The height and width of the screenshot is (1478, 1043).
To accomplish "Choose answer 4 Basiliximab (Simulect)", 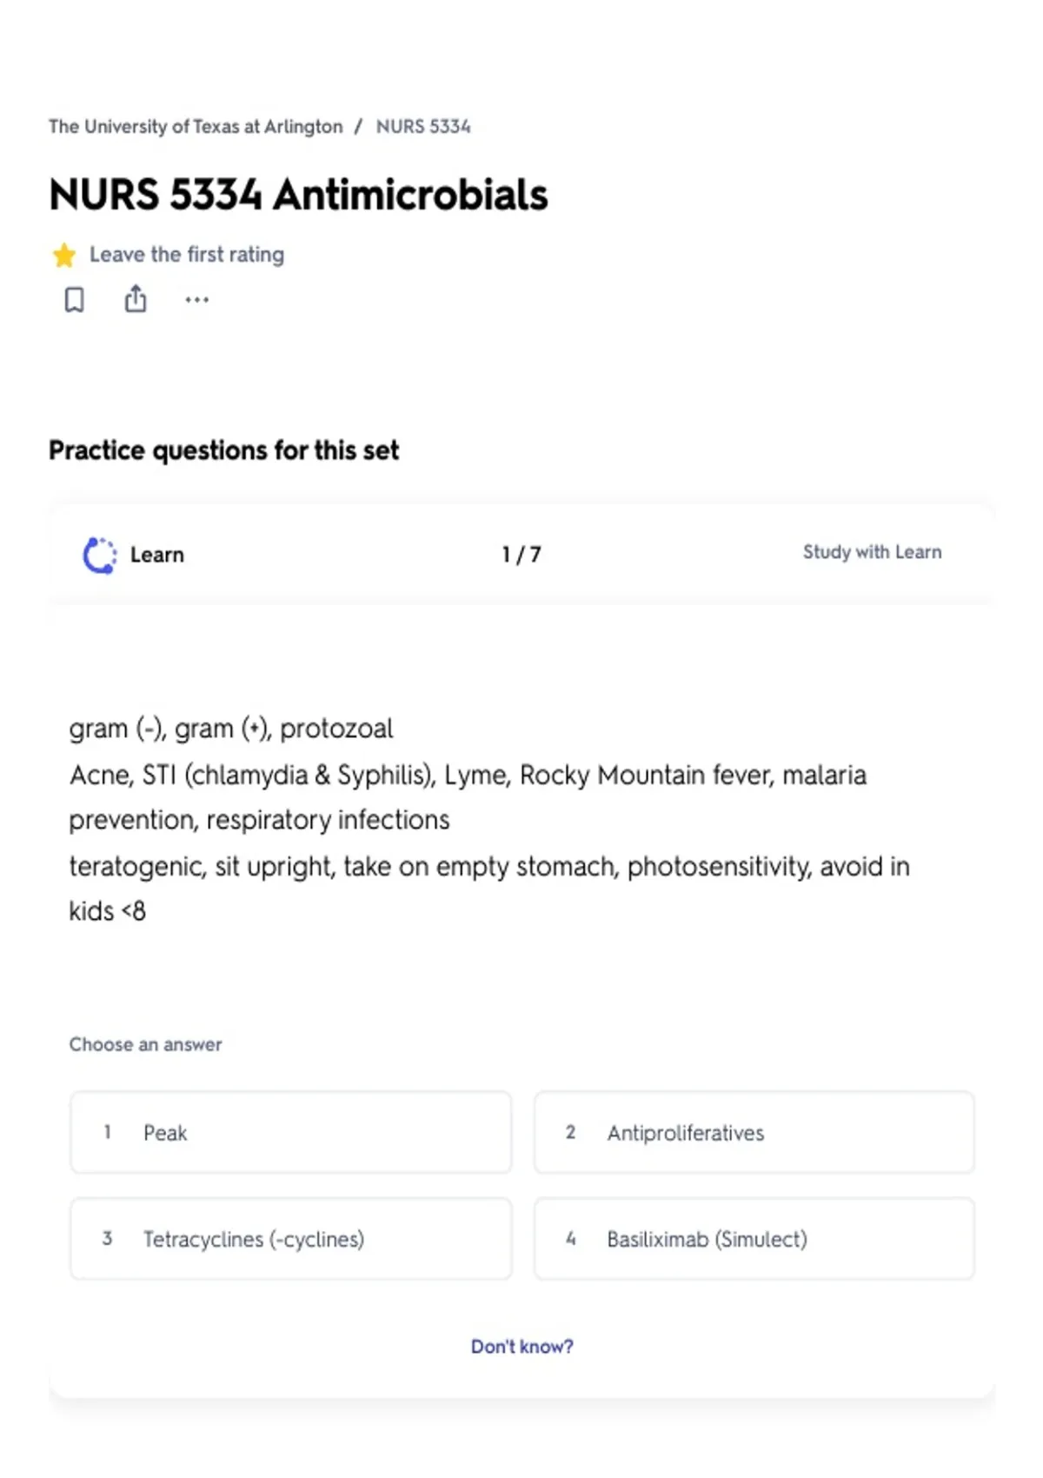I will [x=754, y=1239].
